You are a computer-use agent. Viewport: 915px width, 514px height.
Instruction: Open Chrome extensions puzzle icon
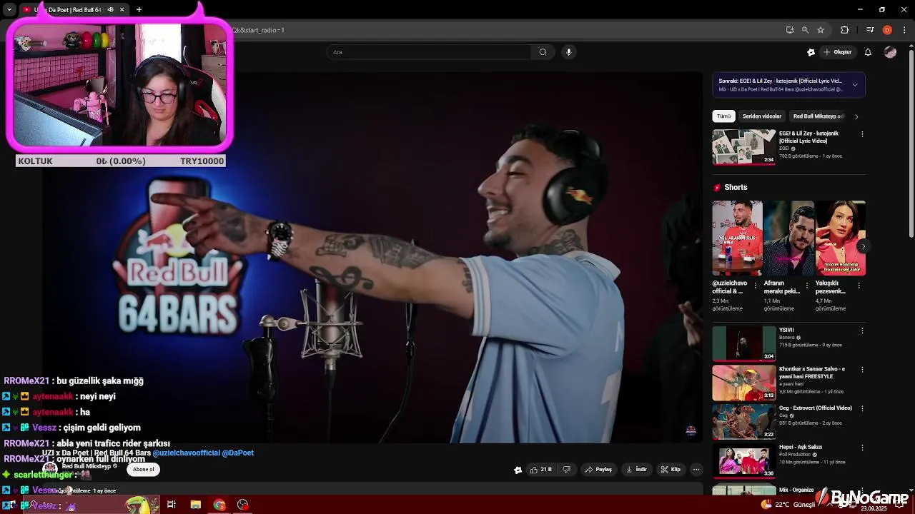844,30
